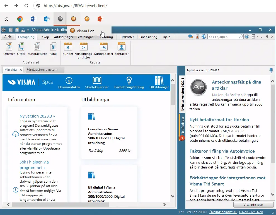Select the Hjälp ribbon tab
Viewport: 276px width, 215px height.
(x=166, y=37)
